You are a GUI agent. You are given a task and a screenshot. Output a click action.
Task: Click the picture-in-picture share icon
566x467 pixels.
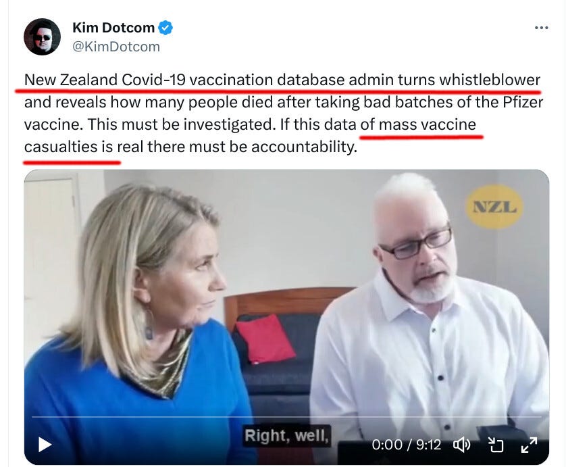pyautogui.click(x=496, y=445)
